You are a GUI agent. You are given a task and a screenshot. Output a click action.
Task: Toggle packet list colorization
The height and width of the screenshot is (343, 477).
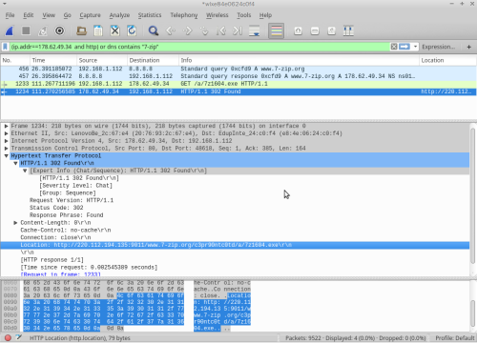(x=276, y=30)
